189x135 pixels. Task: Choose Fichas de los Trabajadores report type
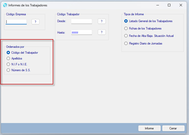click(126, 28)
